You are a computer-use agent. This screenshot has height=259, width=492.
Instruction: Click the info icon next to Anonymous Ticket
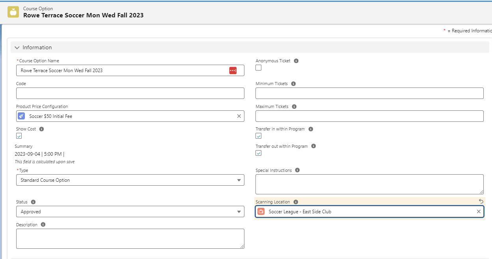click(296, 60)
